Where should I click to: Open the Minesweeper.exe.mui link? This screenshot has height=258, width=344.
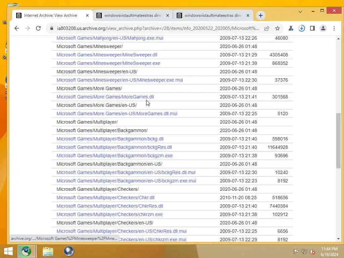coord(120,80)
